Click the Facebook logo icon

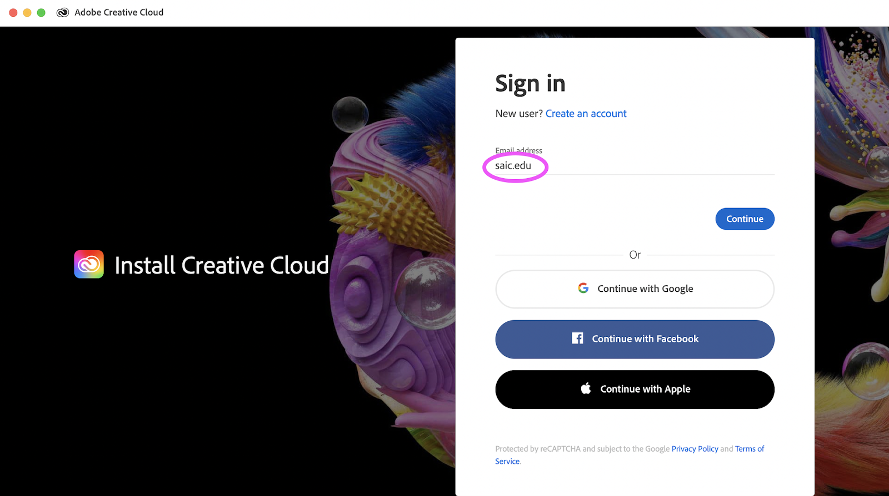pyautogui.click(x=577, y=338)
